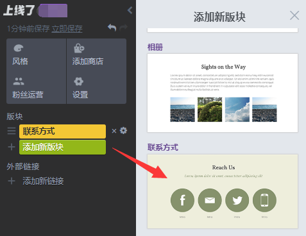The height and width of the screenshot is (236, 306).
Task: Click the 上线了 logo
Action: tap(19, 10)
